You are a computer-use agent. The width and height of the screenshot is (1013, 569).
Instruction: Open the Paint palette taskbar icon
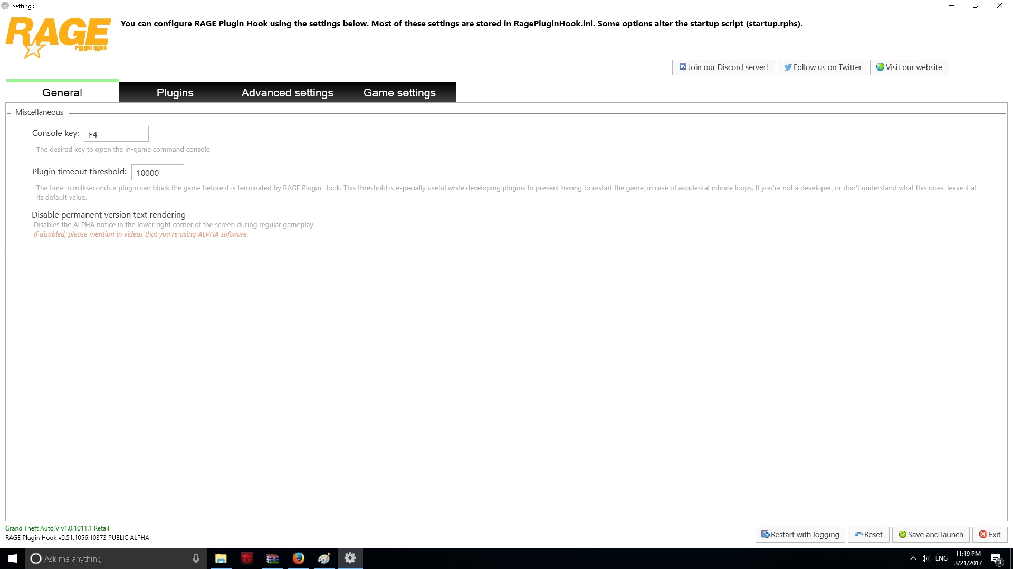click(x=324, y=558)
